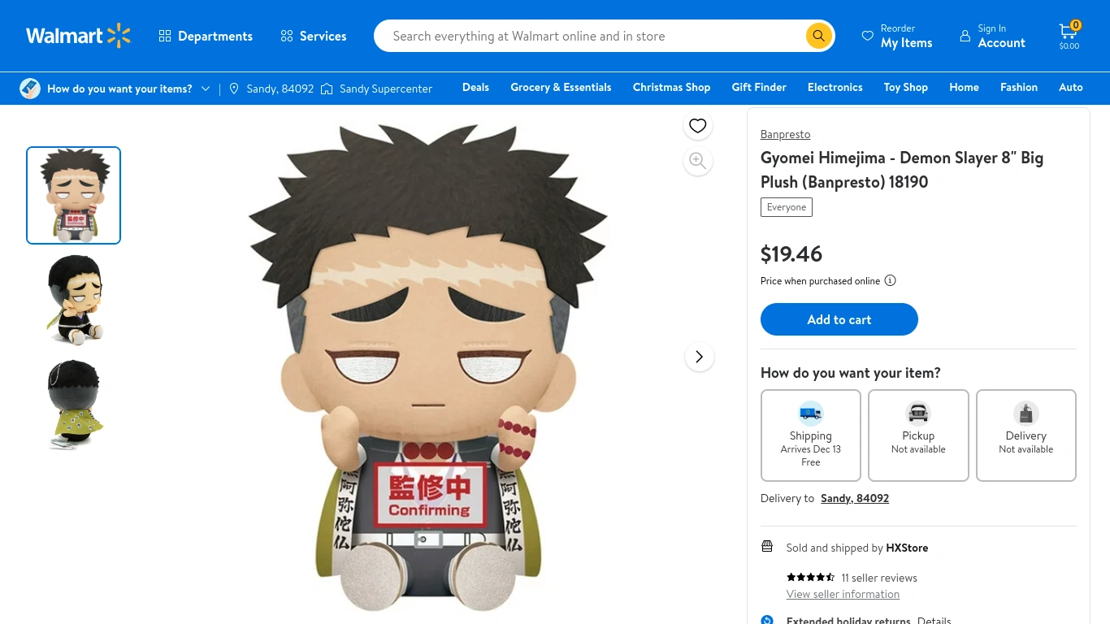This screenshot has height=624, width=1110.
Task: Select the Delivery fulfillment option
Action: [1025, 435]
